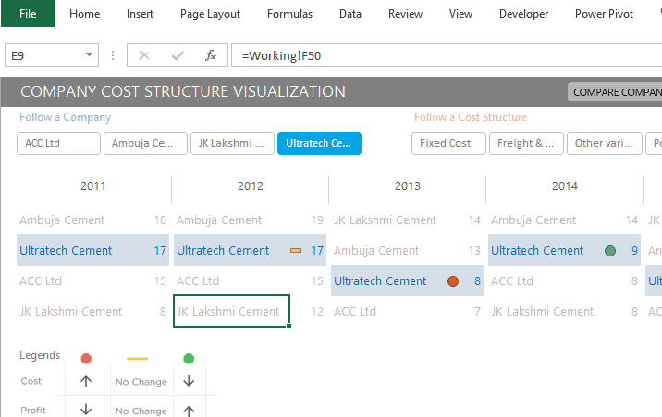Viewport: 662px width, 417px height.
Task: Click JK Lakshmi Cement in the 2011 column
Action: (70, 311)
